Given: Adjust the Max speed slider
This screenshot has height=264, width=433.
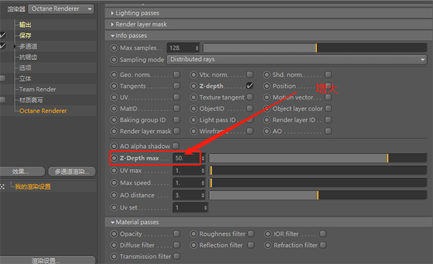Looking at the screenshot, I should 318,183.
